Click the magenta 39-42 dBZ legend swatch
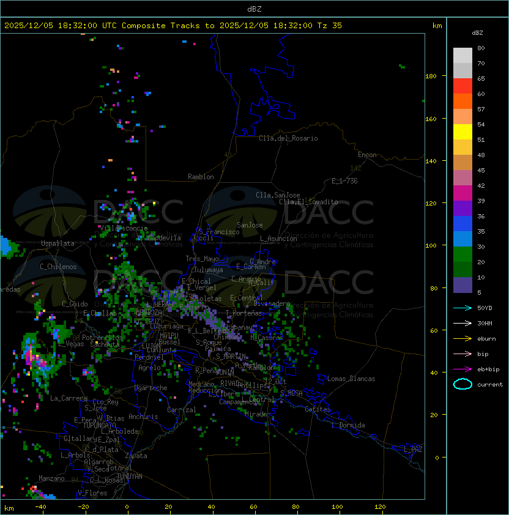 (x=463, y=193)
